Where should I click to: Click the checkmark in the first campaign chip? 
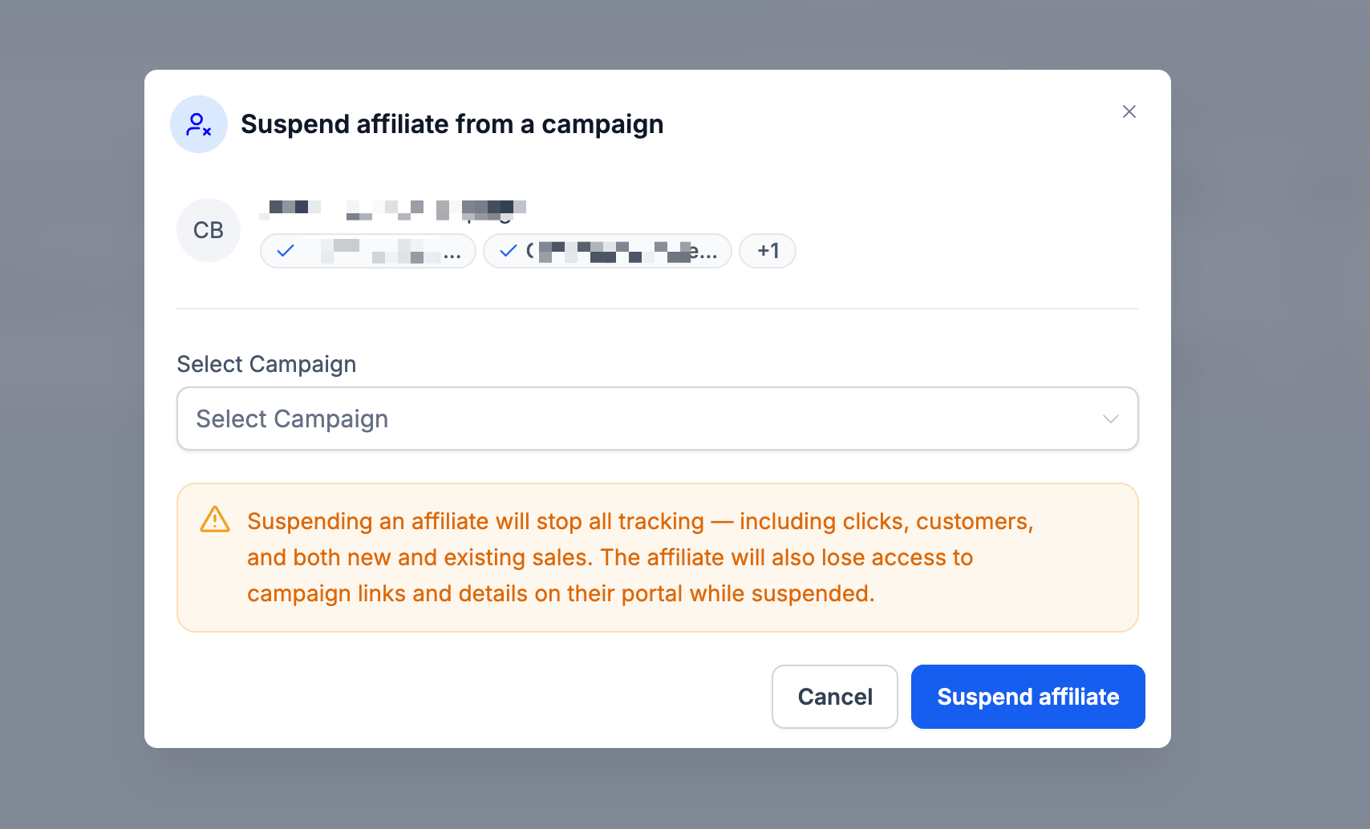click(286, 251)
